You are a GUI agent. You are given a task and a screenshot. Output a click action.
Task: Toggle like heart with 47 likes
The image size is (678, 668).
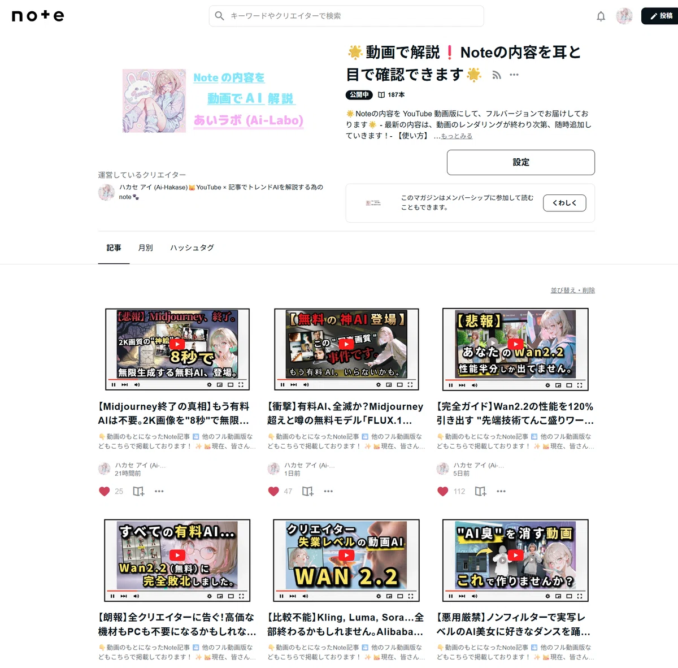click(273, 492)
